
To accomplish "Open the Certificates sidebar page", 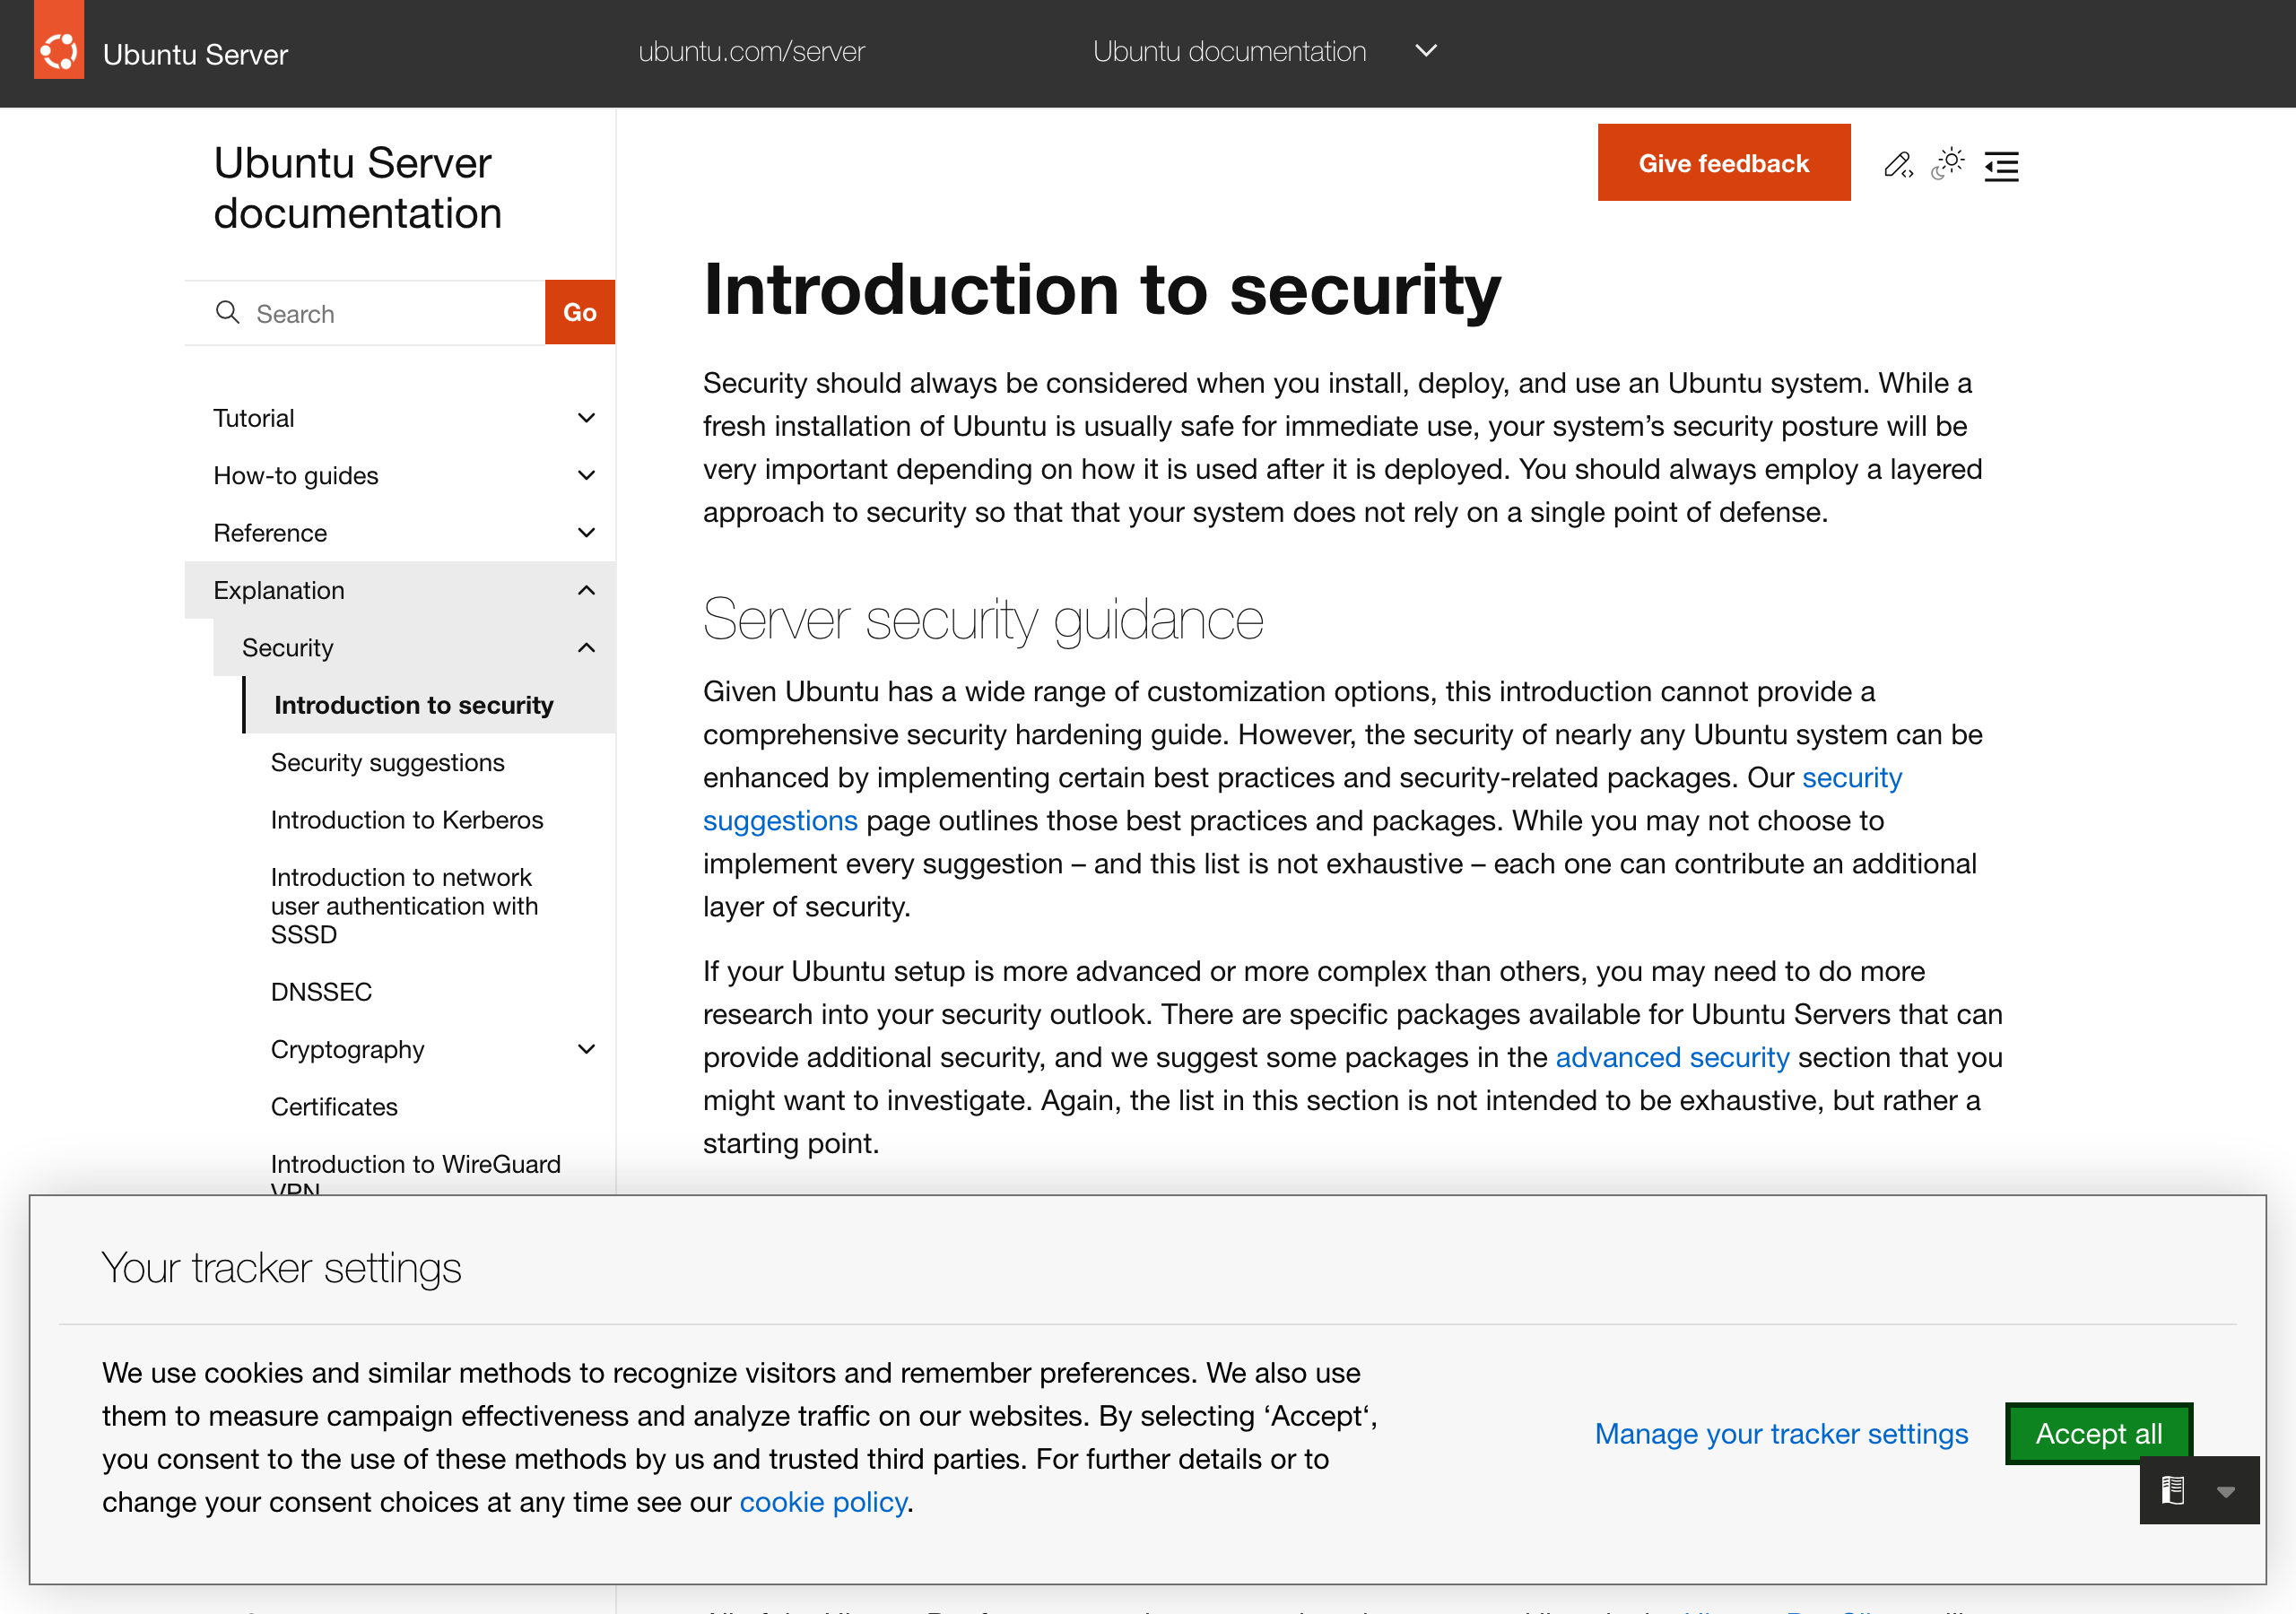I will tap(334, 1106).
